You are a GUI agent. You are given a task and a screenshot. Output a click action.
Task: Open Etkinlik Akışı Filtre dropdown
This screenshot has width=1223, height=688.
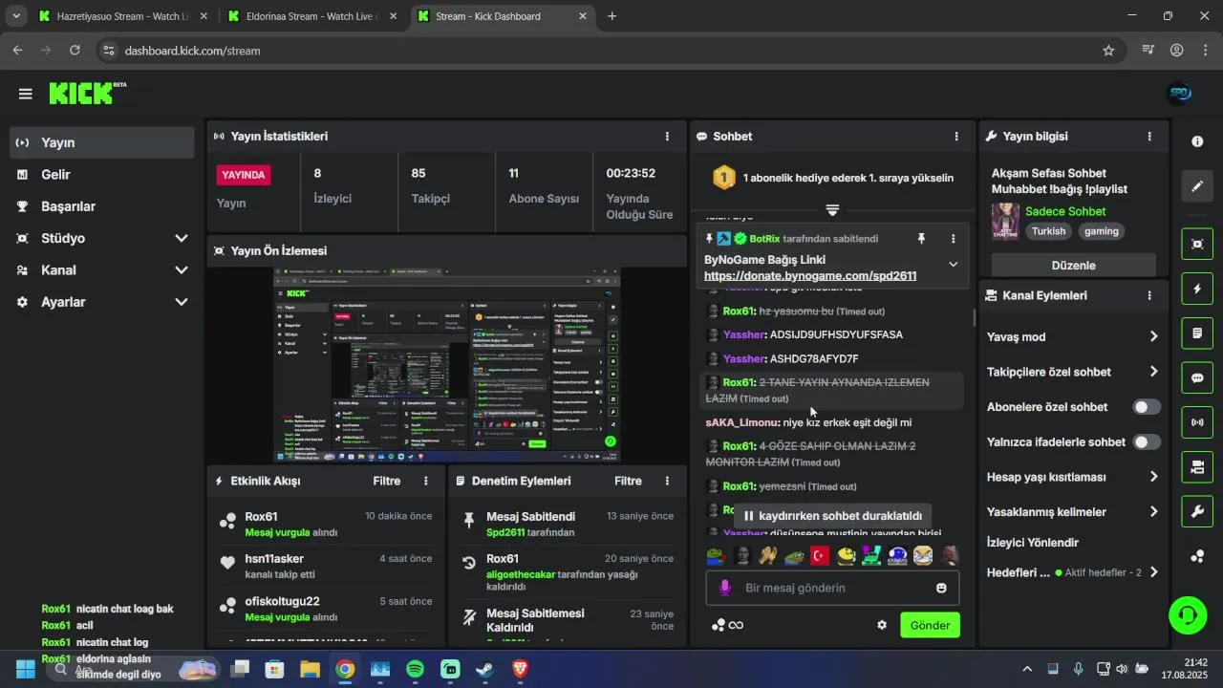tap(386, 481)
